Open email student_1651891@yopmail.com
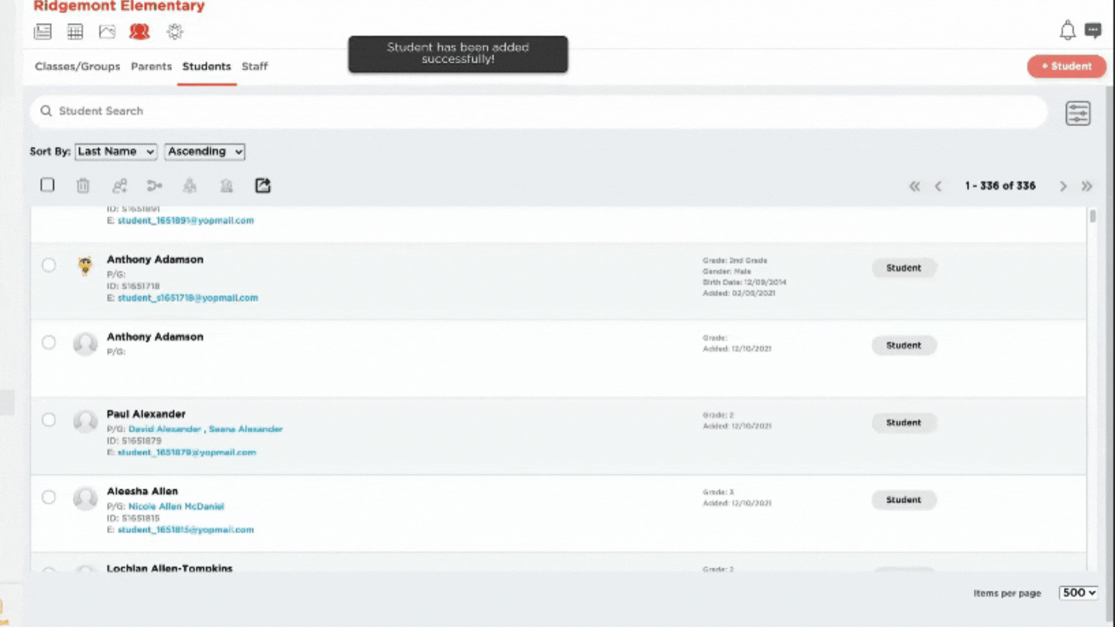Image resolution: width=1115 pixels, height=627 pixels. (x=186, y=221)
